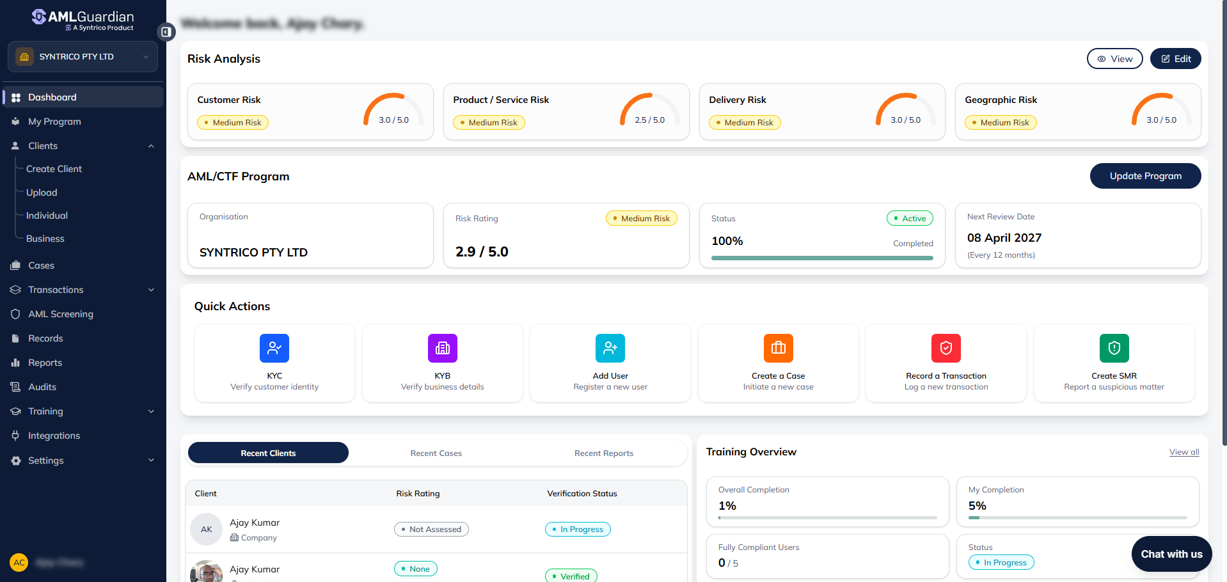The width and height of the screenshot is (1227, 582).
Task: Click the Risk Rating column header
Action: [418, 493]
